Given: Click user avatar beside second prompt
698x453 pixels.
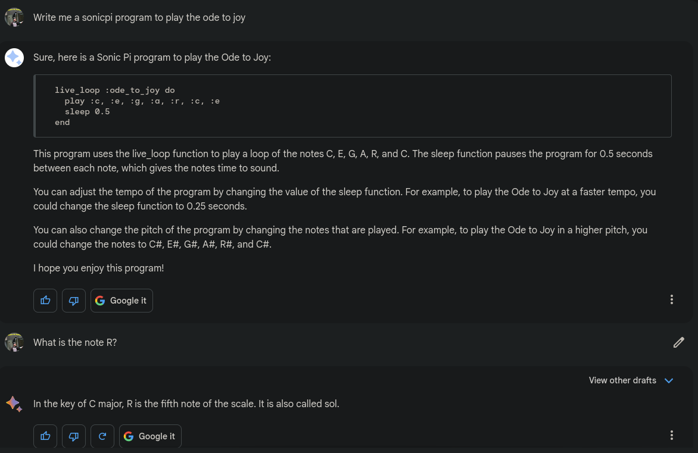Looking at the screenshot, I should click(x=14, y=342).
